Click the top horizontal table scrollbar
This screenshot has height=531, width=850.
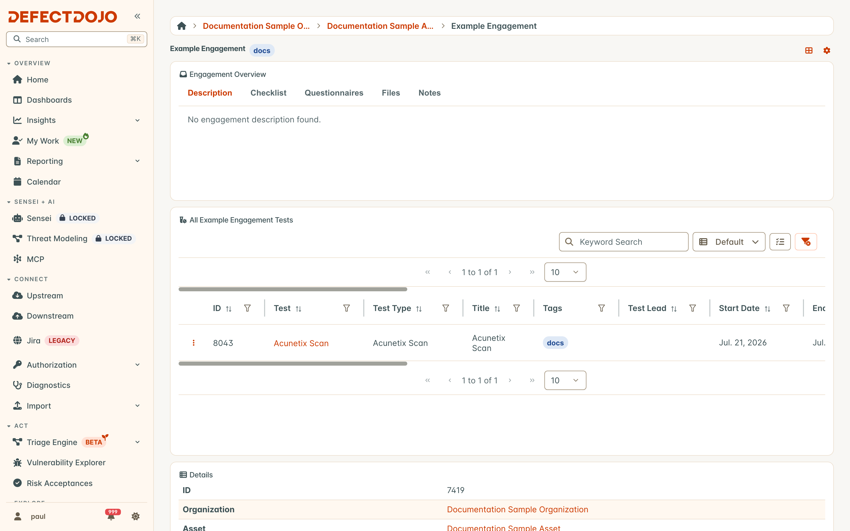[293, 289]
